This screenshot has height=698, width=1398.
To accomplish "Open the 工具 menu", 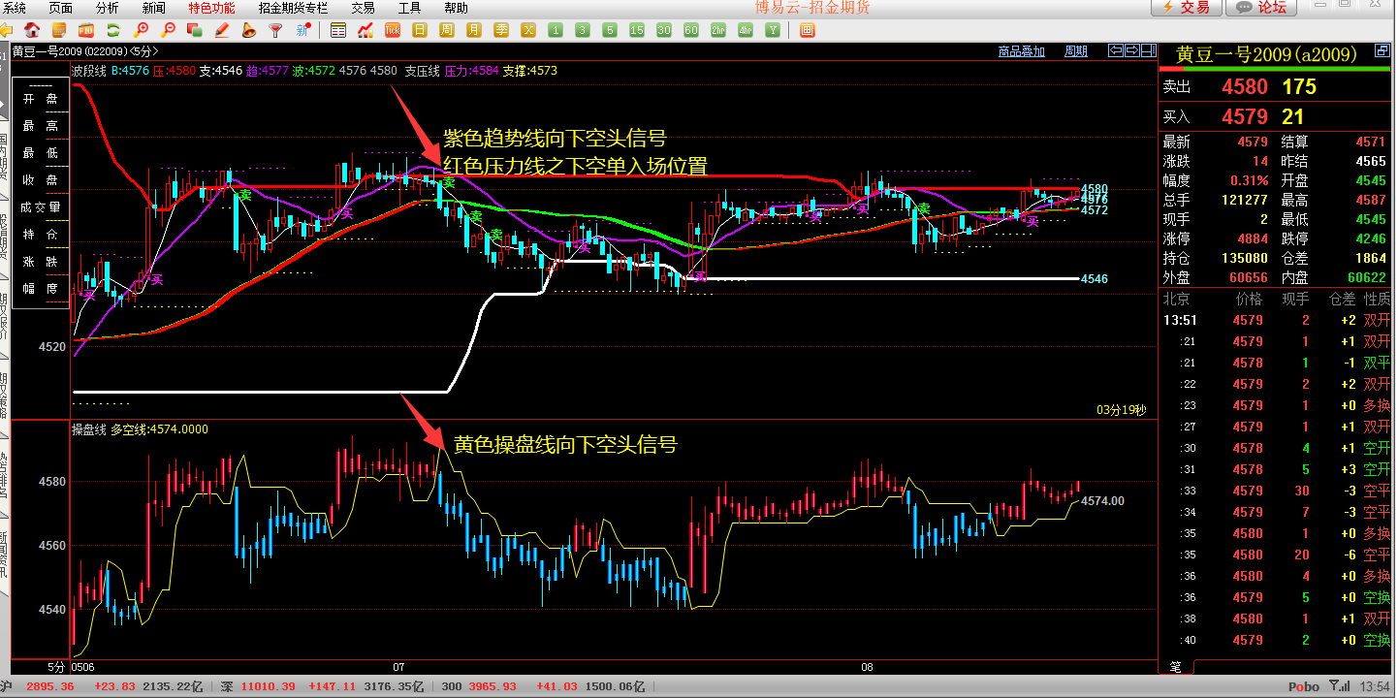I will click(x=410, y=8).
